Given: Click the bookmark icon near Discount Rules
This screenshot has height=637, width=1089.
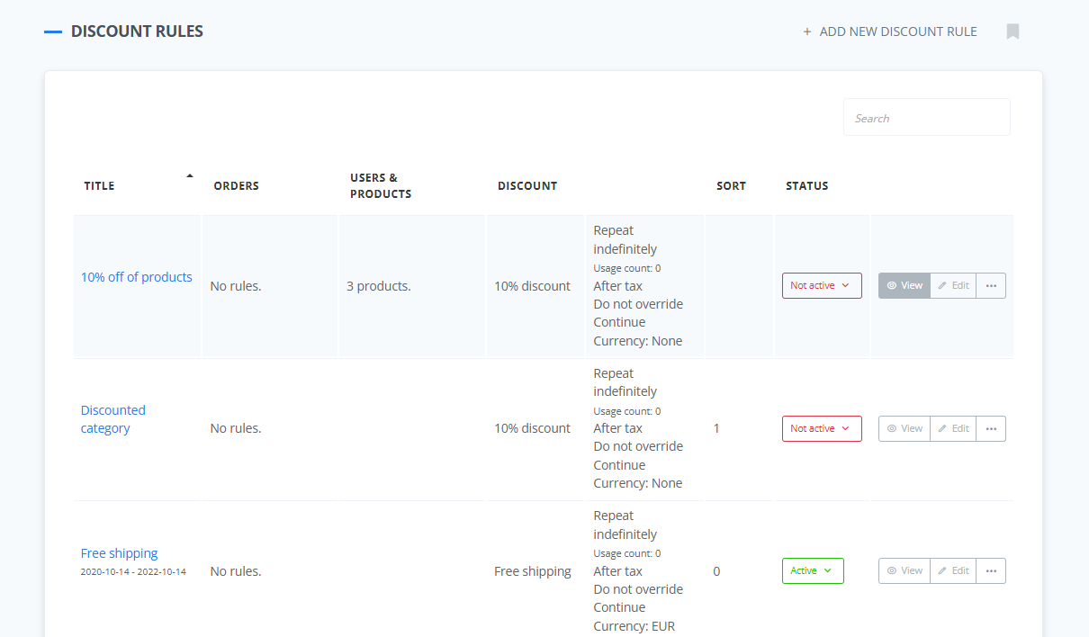Looking at the screenshot, I should [1012, 31].
